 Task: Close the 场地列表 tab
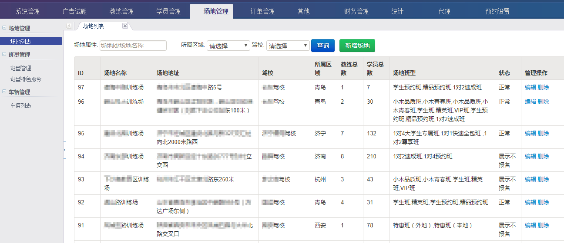pyautogui.click(x=125, y=26)
